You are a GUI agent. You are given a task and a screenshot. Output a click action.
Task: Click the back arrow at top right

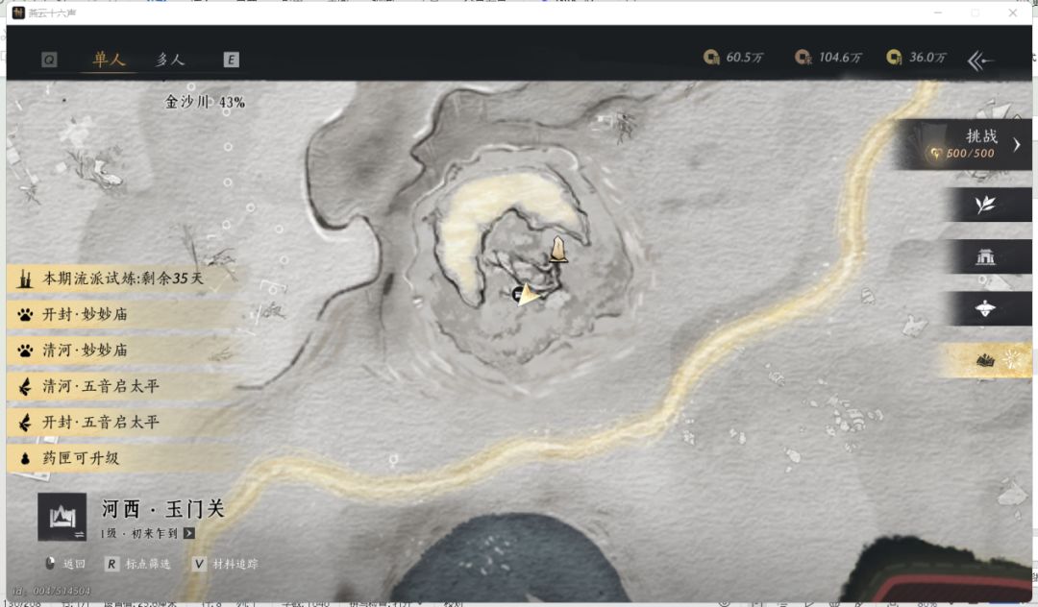(x=980, y=61)
